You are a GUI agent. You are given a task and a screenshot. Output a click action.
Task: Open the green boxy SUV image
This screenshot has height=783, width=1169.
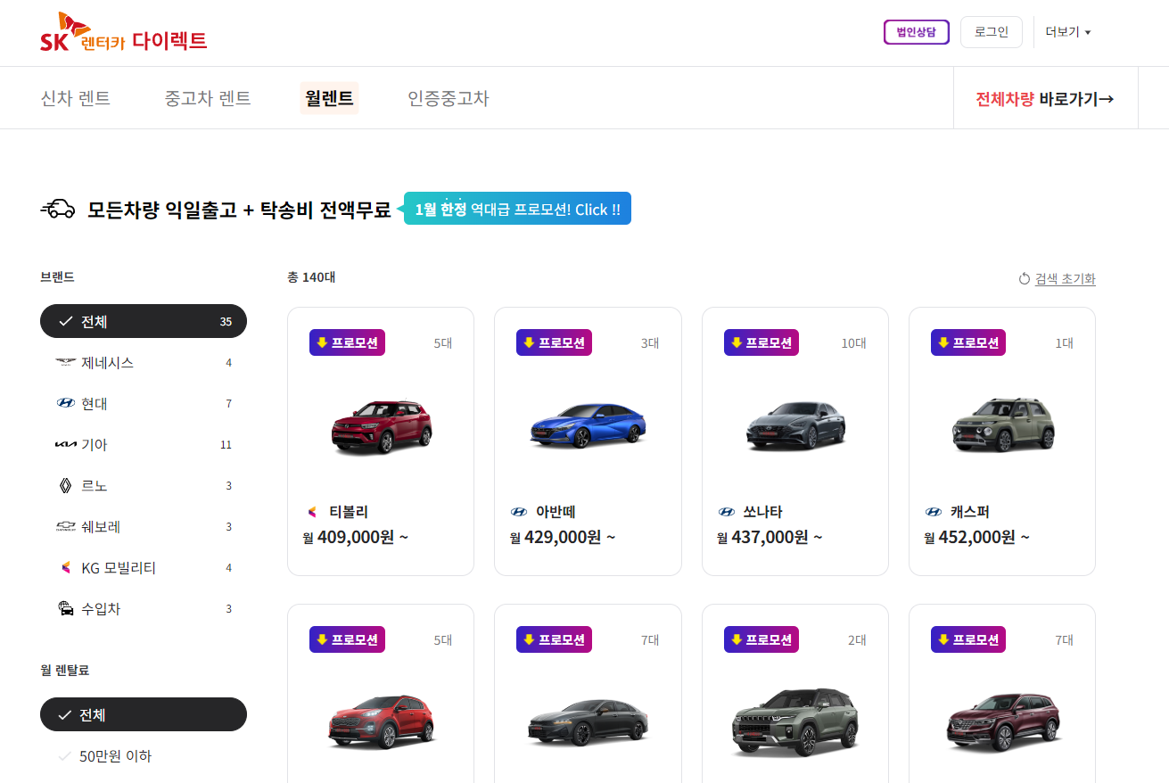[795, 721]
